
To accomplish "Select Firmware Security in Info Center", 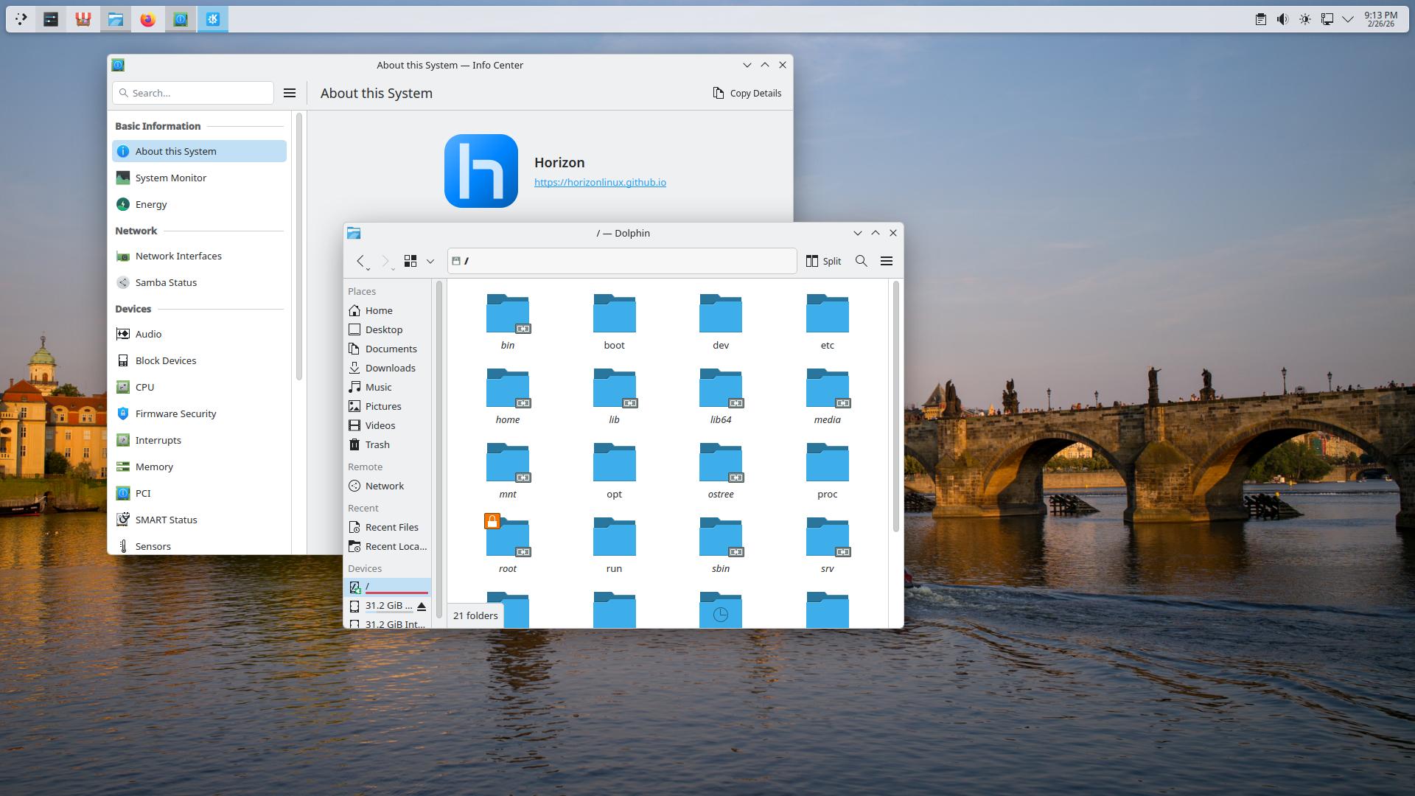I will [175, 413].
